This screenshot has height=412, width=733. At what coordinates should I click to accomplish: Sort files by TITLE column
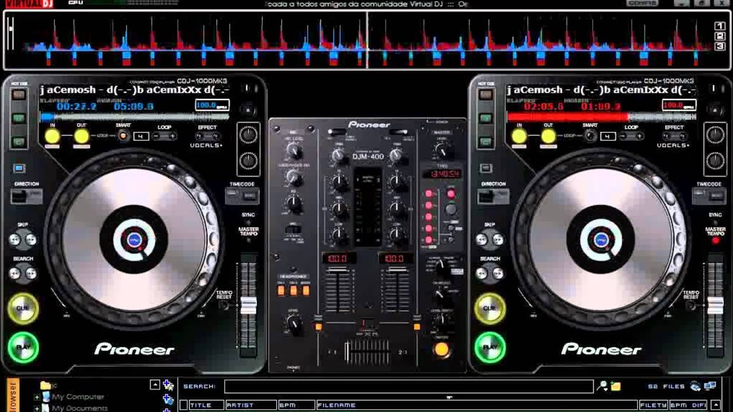point(206,405)
